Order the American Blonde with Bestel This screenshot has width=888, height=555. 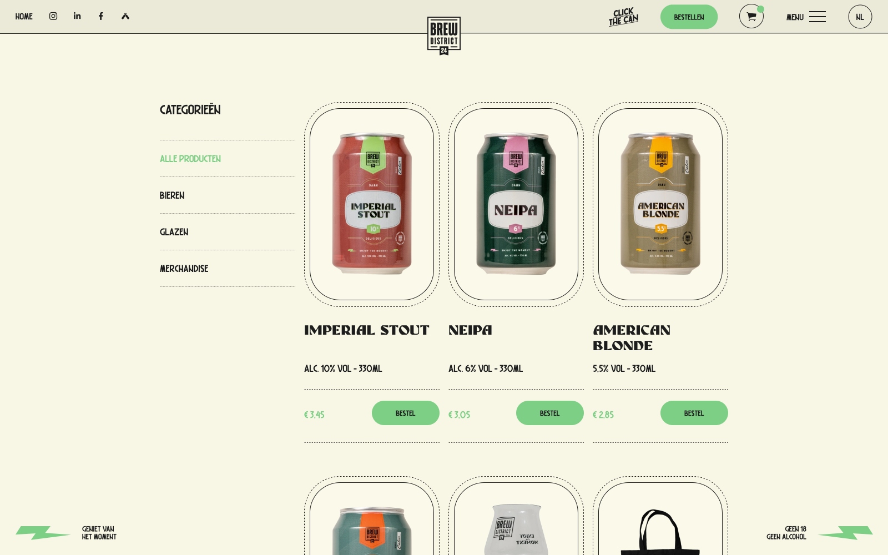694,413
